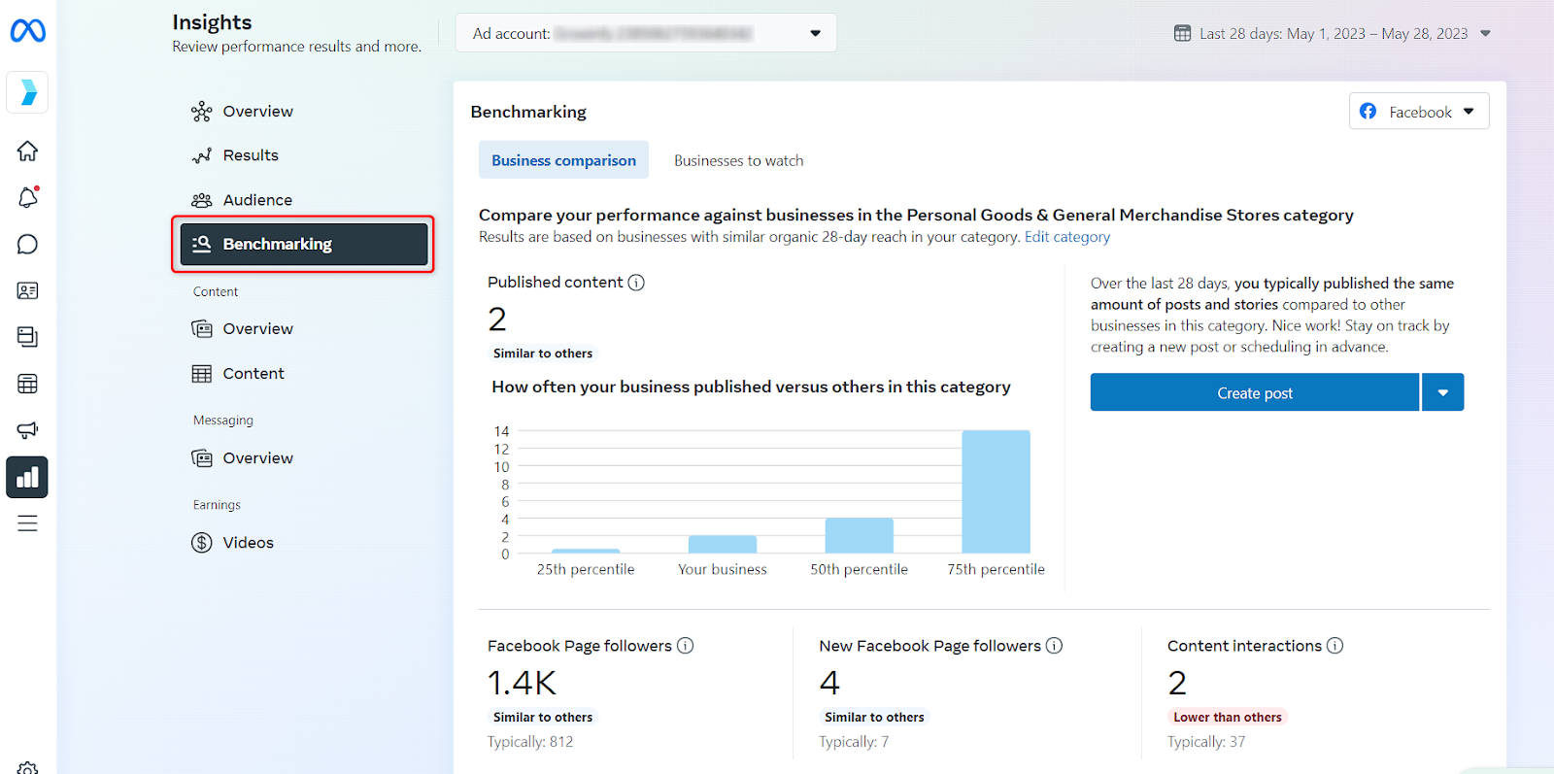
Task: Click the Insights page heading
Action: point(212,22)
